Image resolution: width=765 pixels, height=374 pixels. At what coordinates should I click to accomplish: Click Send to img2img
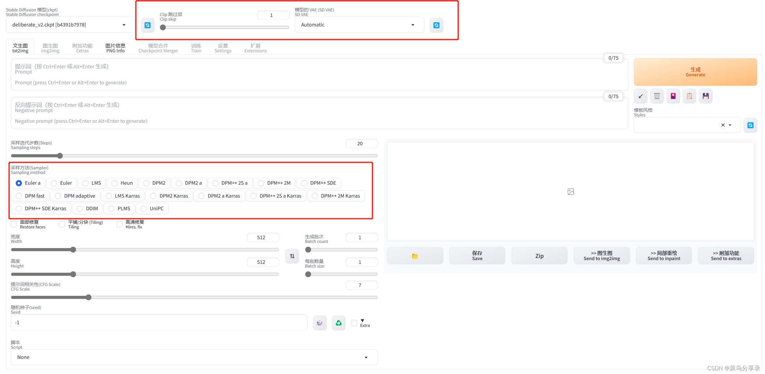pos(602,256)
